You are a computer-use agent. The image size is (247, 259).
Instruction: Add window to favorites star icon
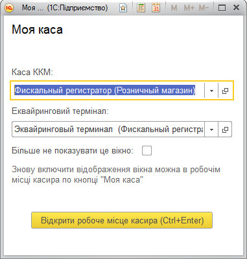pos(123,8)
